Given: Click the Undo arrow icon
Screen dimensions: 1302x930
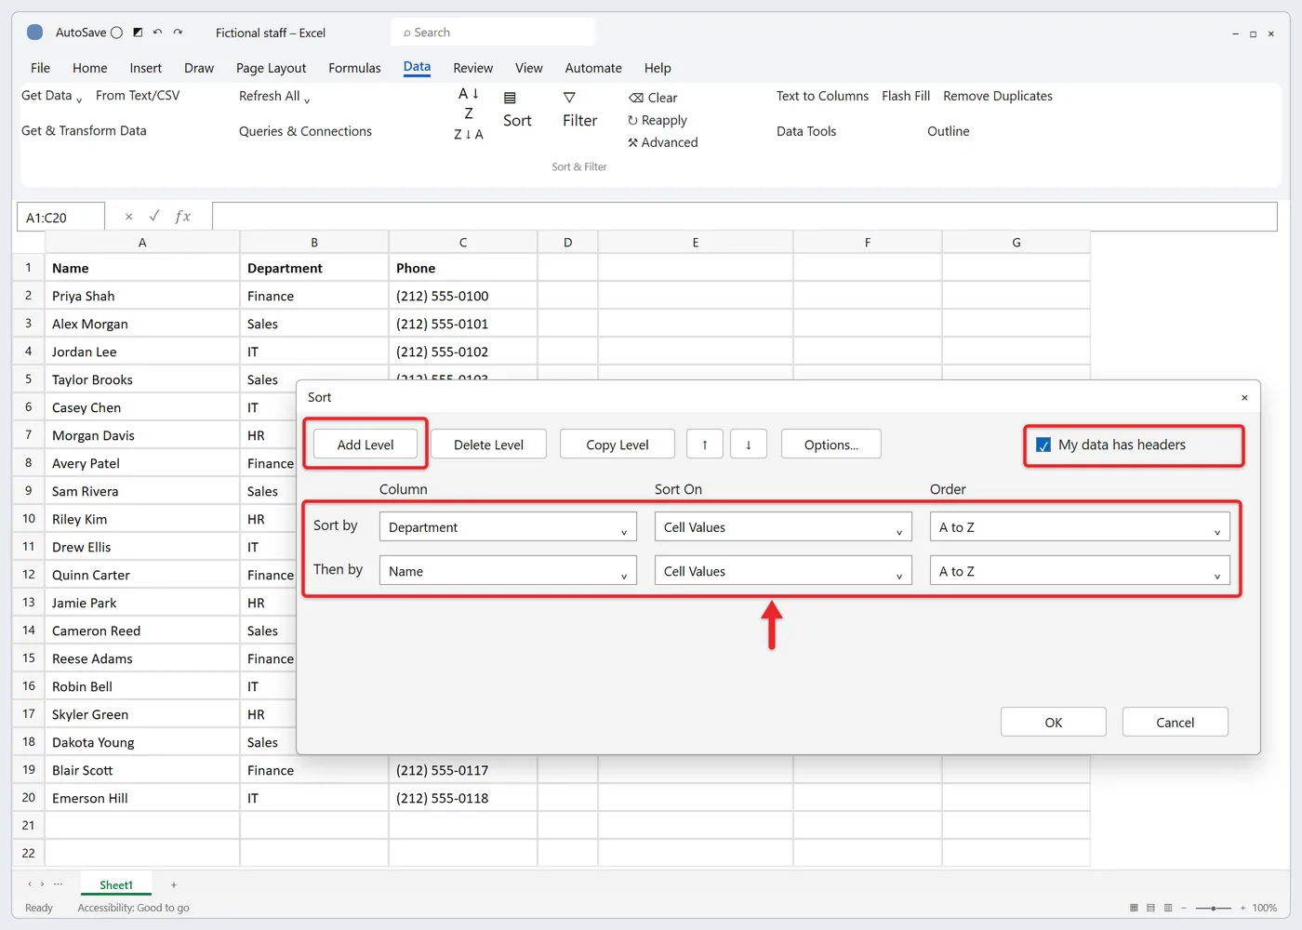Looking at the screenshot, I should coord(157,33).
